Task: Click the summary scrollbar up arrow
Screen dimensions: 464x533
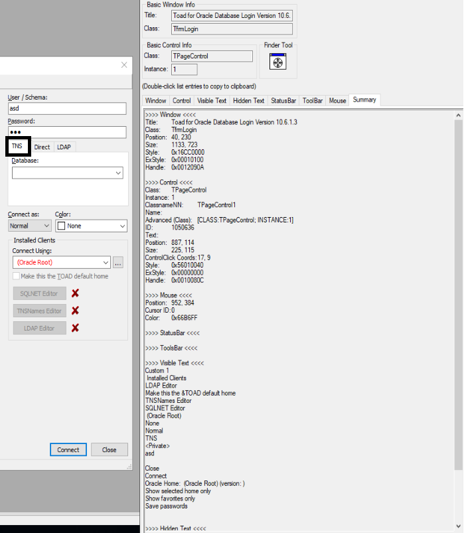Action: (458, 115)
